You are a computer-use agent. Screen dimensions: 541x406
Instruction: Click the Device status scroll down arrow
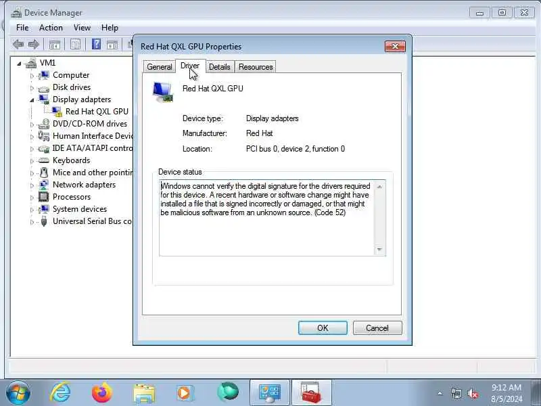coord(379,249)
